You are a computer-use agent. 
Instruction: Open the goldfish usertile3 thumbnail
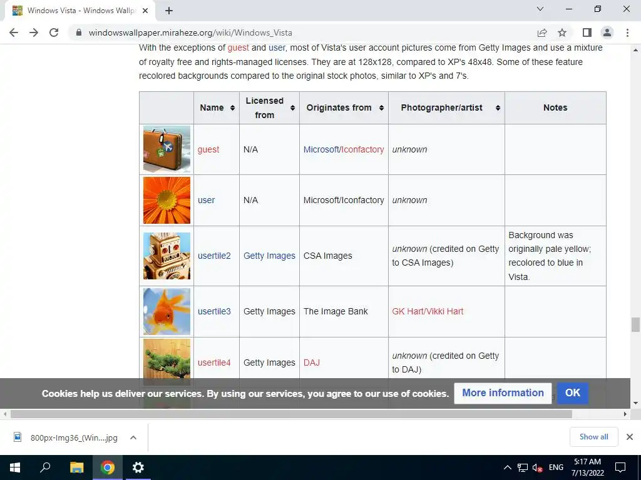pyautogui.click(x=167, y=311)
